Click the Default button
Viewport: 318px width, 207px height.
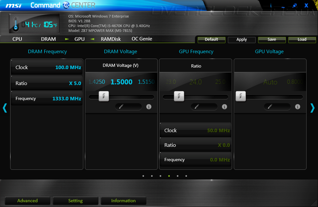211,39
